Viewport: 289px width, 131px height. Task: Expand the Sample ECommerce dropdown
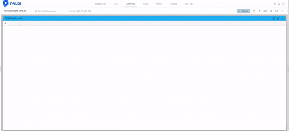(47, 11)
